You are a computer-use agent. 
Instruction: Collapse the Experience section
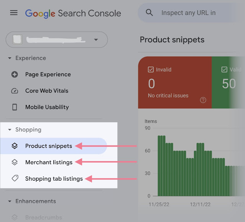[10, 59]
